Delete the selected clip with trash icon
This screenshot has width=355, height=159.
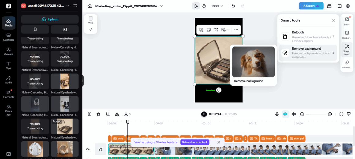click(99, 114)
